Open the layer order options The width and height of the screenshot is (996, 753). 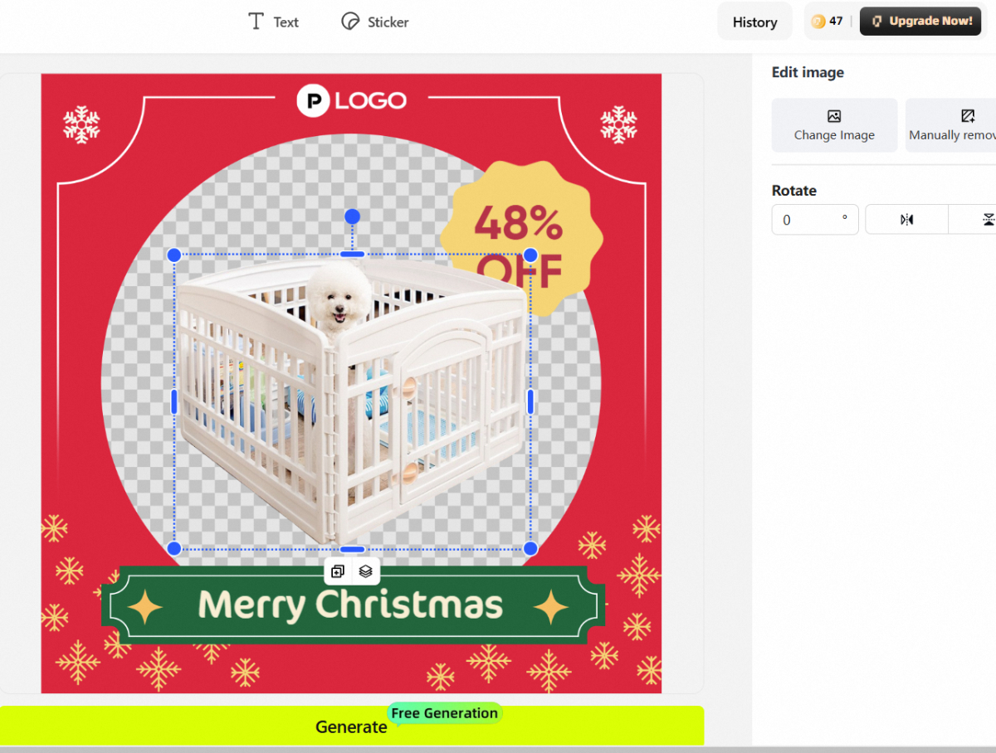366,571
